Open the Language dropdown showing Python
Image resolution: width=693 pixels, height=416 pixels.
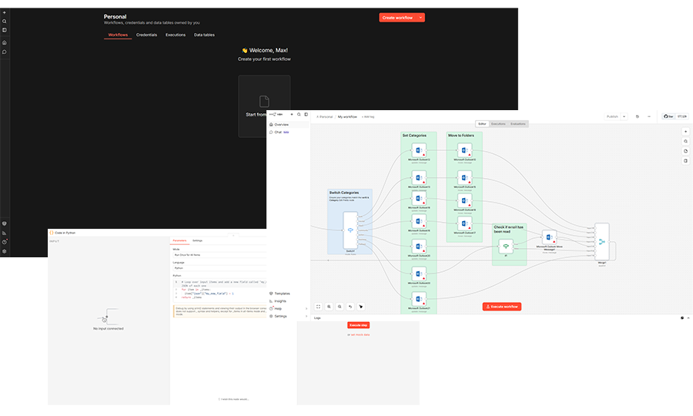pos(219,269)
